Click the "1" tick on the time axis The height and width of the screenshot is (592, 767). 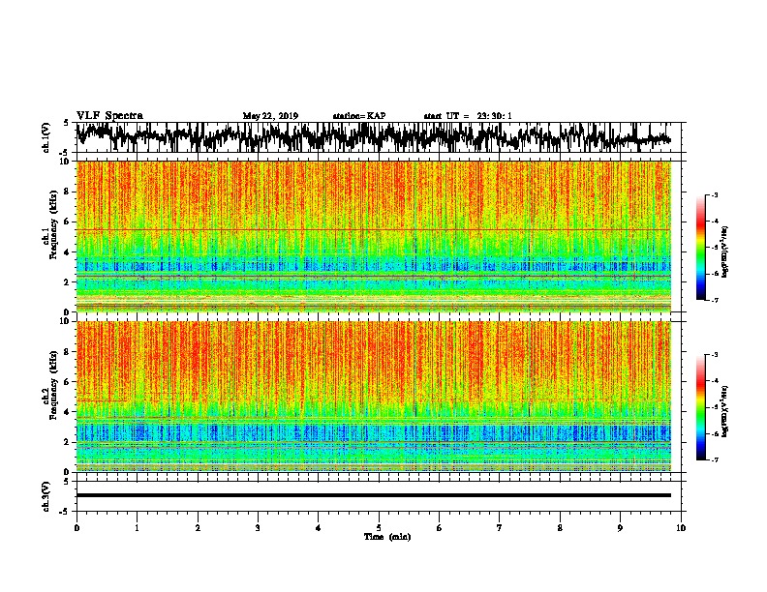(138, 528)
